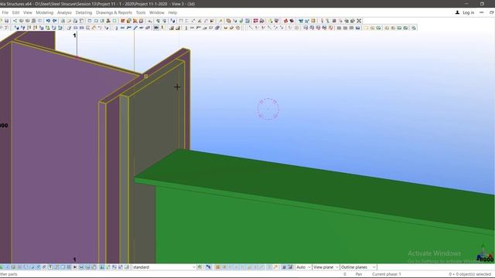
Task: Click the black X-shaped toolbar icon
Action: [359, 21]
